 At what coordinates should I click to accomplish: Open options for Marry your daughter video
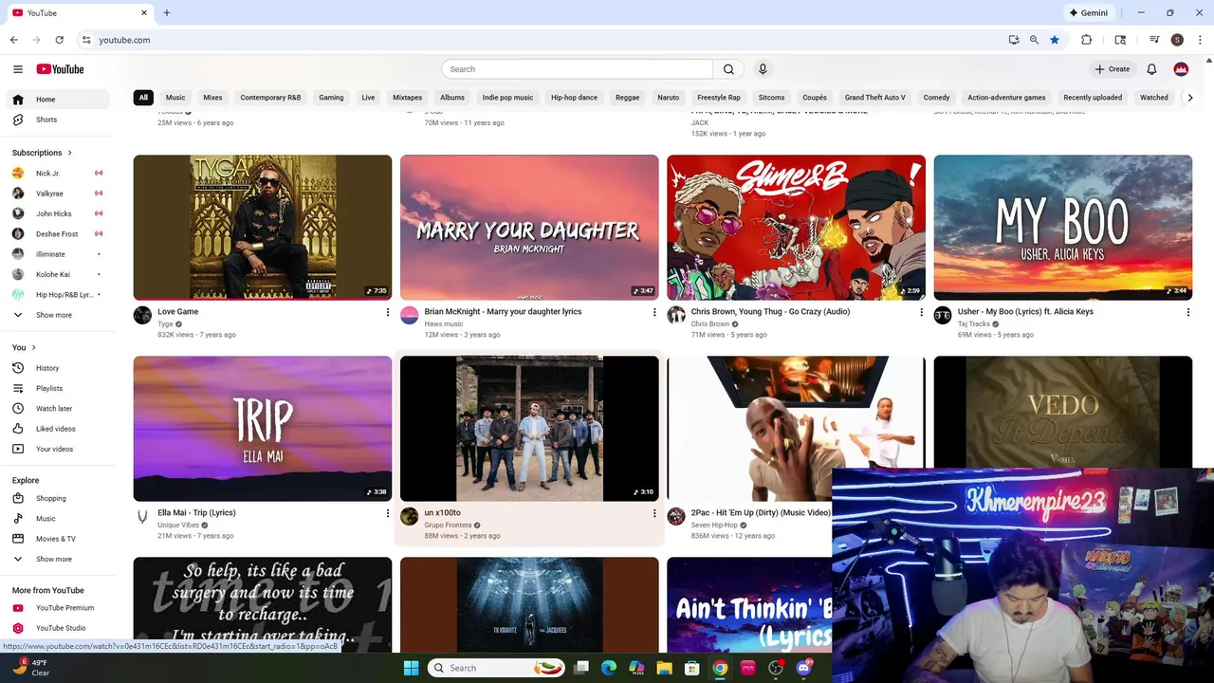(653, 312)
